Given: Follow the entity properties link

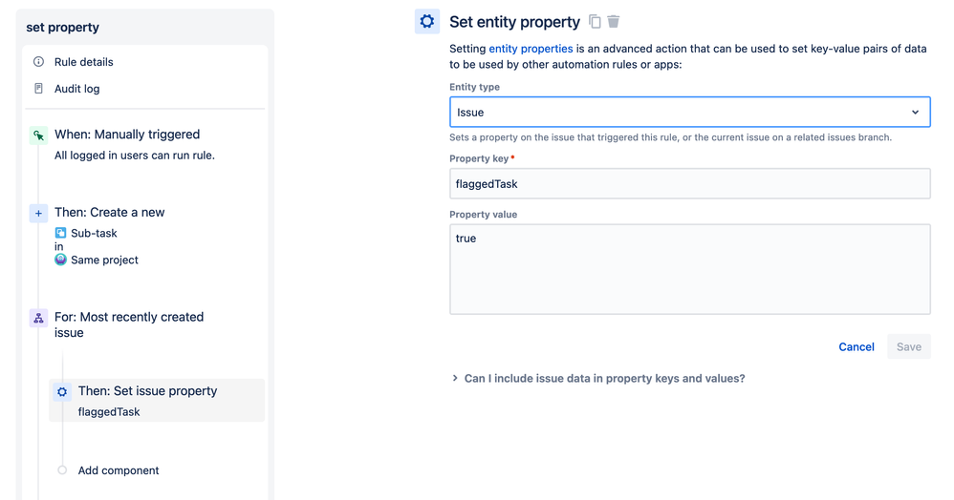Looking at the screenshot, I should 531,48.
